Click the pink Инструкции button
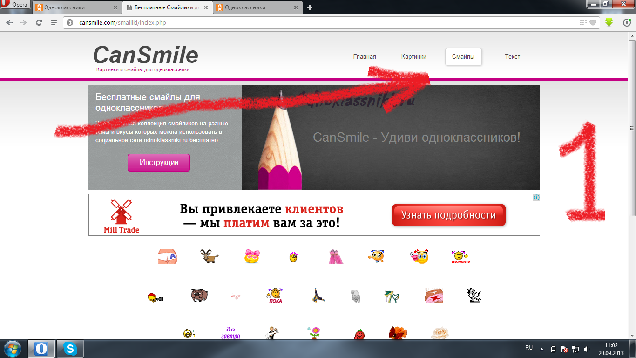This screenshot has height=358, width=636. 159,163
